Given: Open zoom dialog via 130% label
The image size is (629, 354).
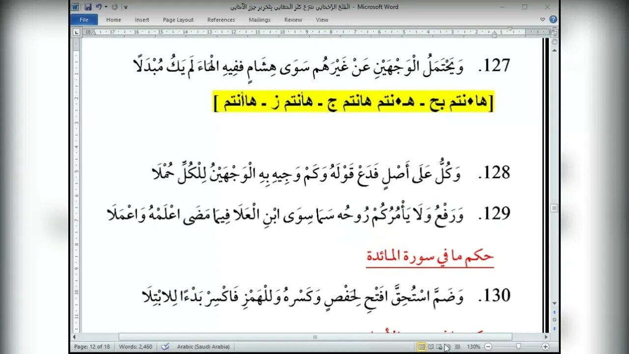Looking at the screenshot, I should pos(473,347).
